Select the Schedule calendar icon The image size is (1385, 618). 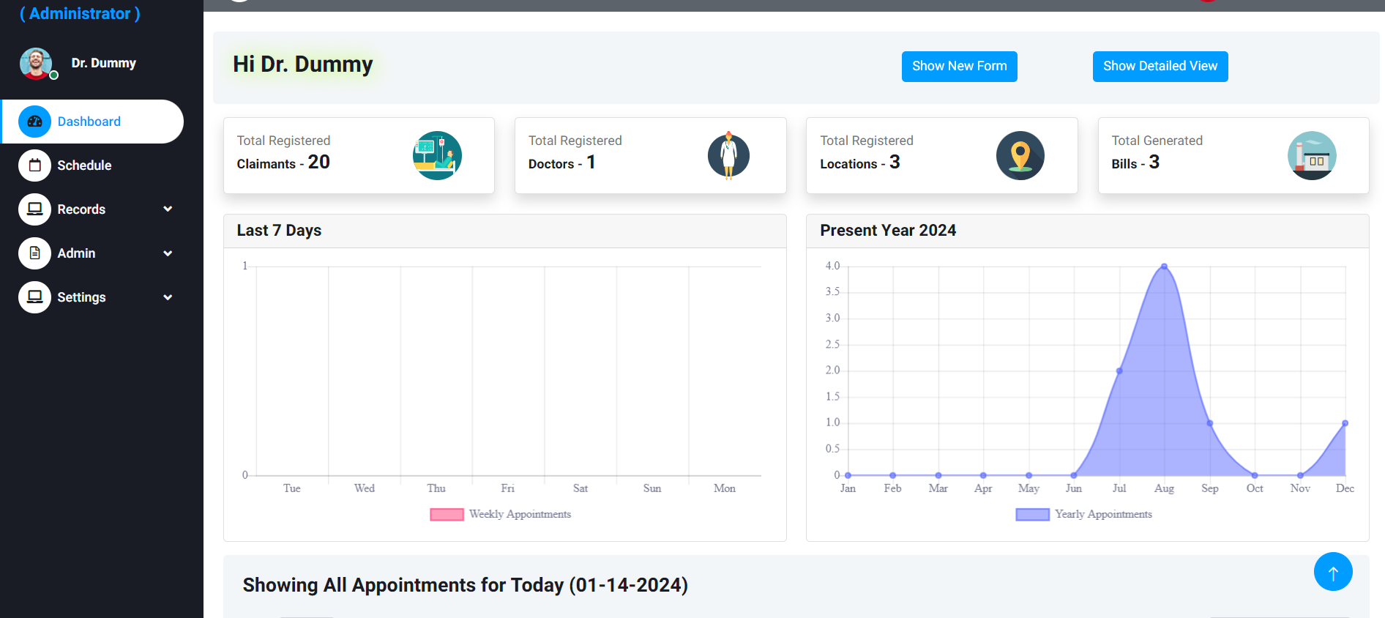point(34,165)
